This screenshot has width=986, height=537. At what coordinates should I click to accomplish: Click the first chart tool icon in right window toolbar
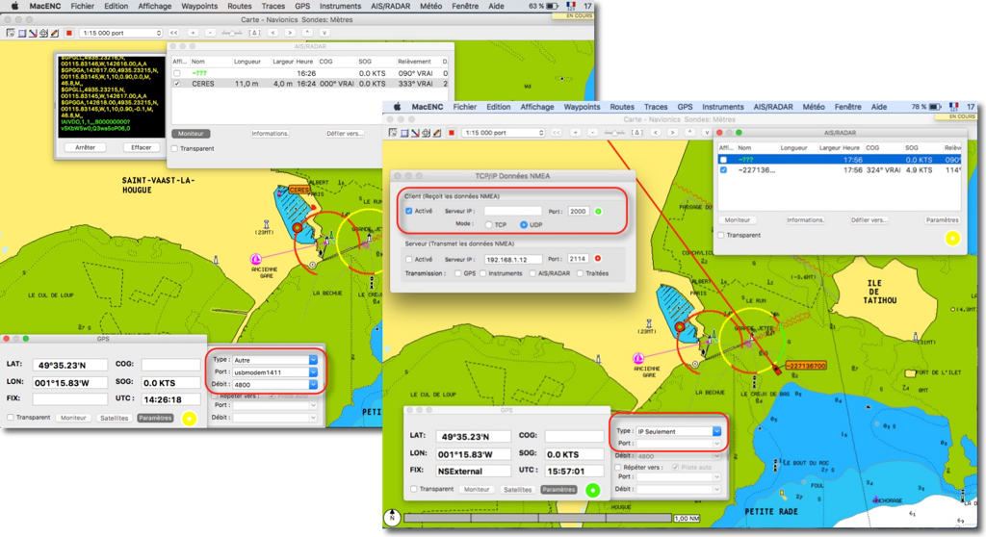click(x=393, y=133)
